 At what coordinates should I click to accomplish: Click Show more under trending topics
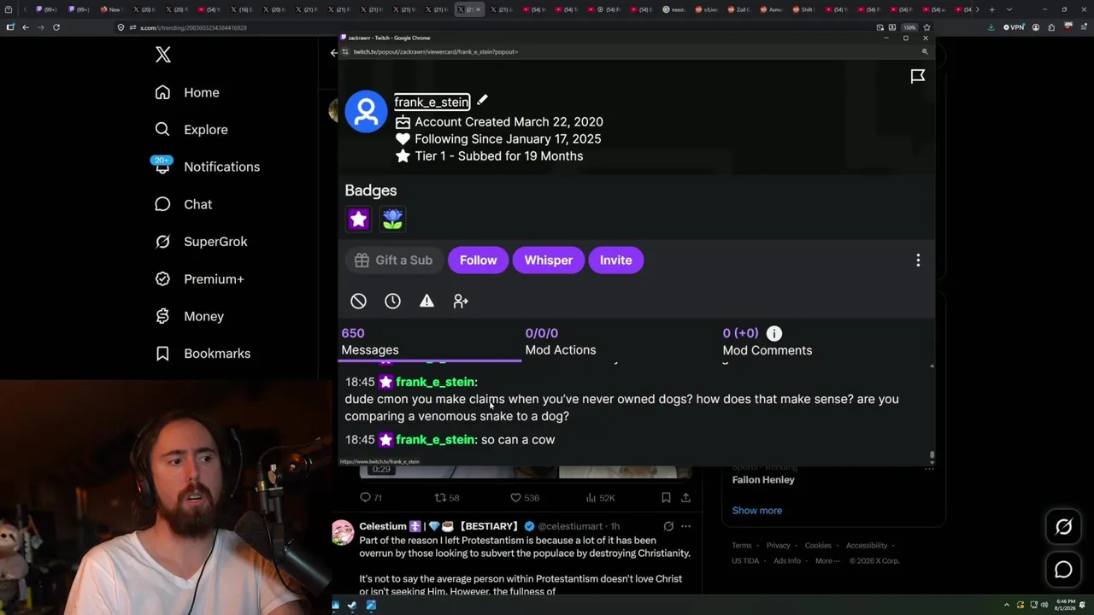coord(757,511)
